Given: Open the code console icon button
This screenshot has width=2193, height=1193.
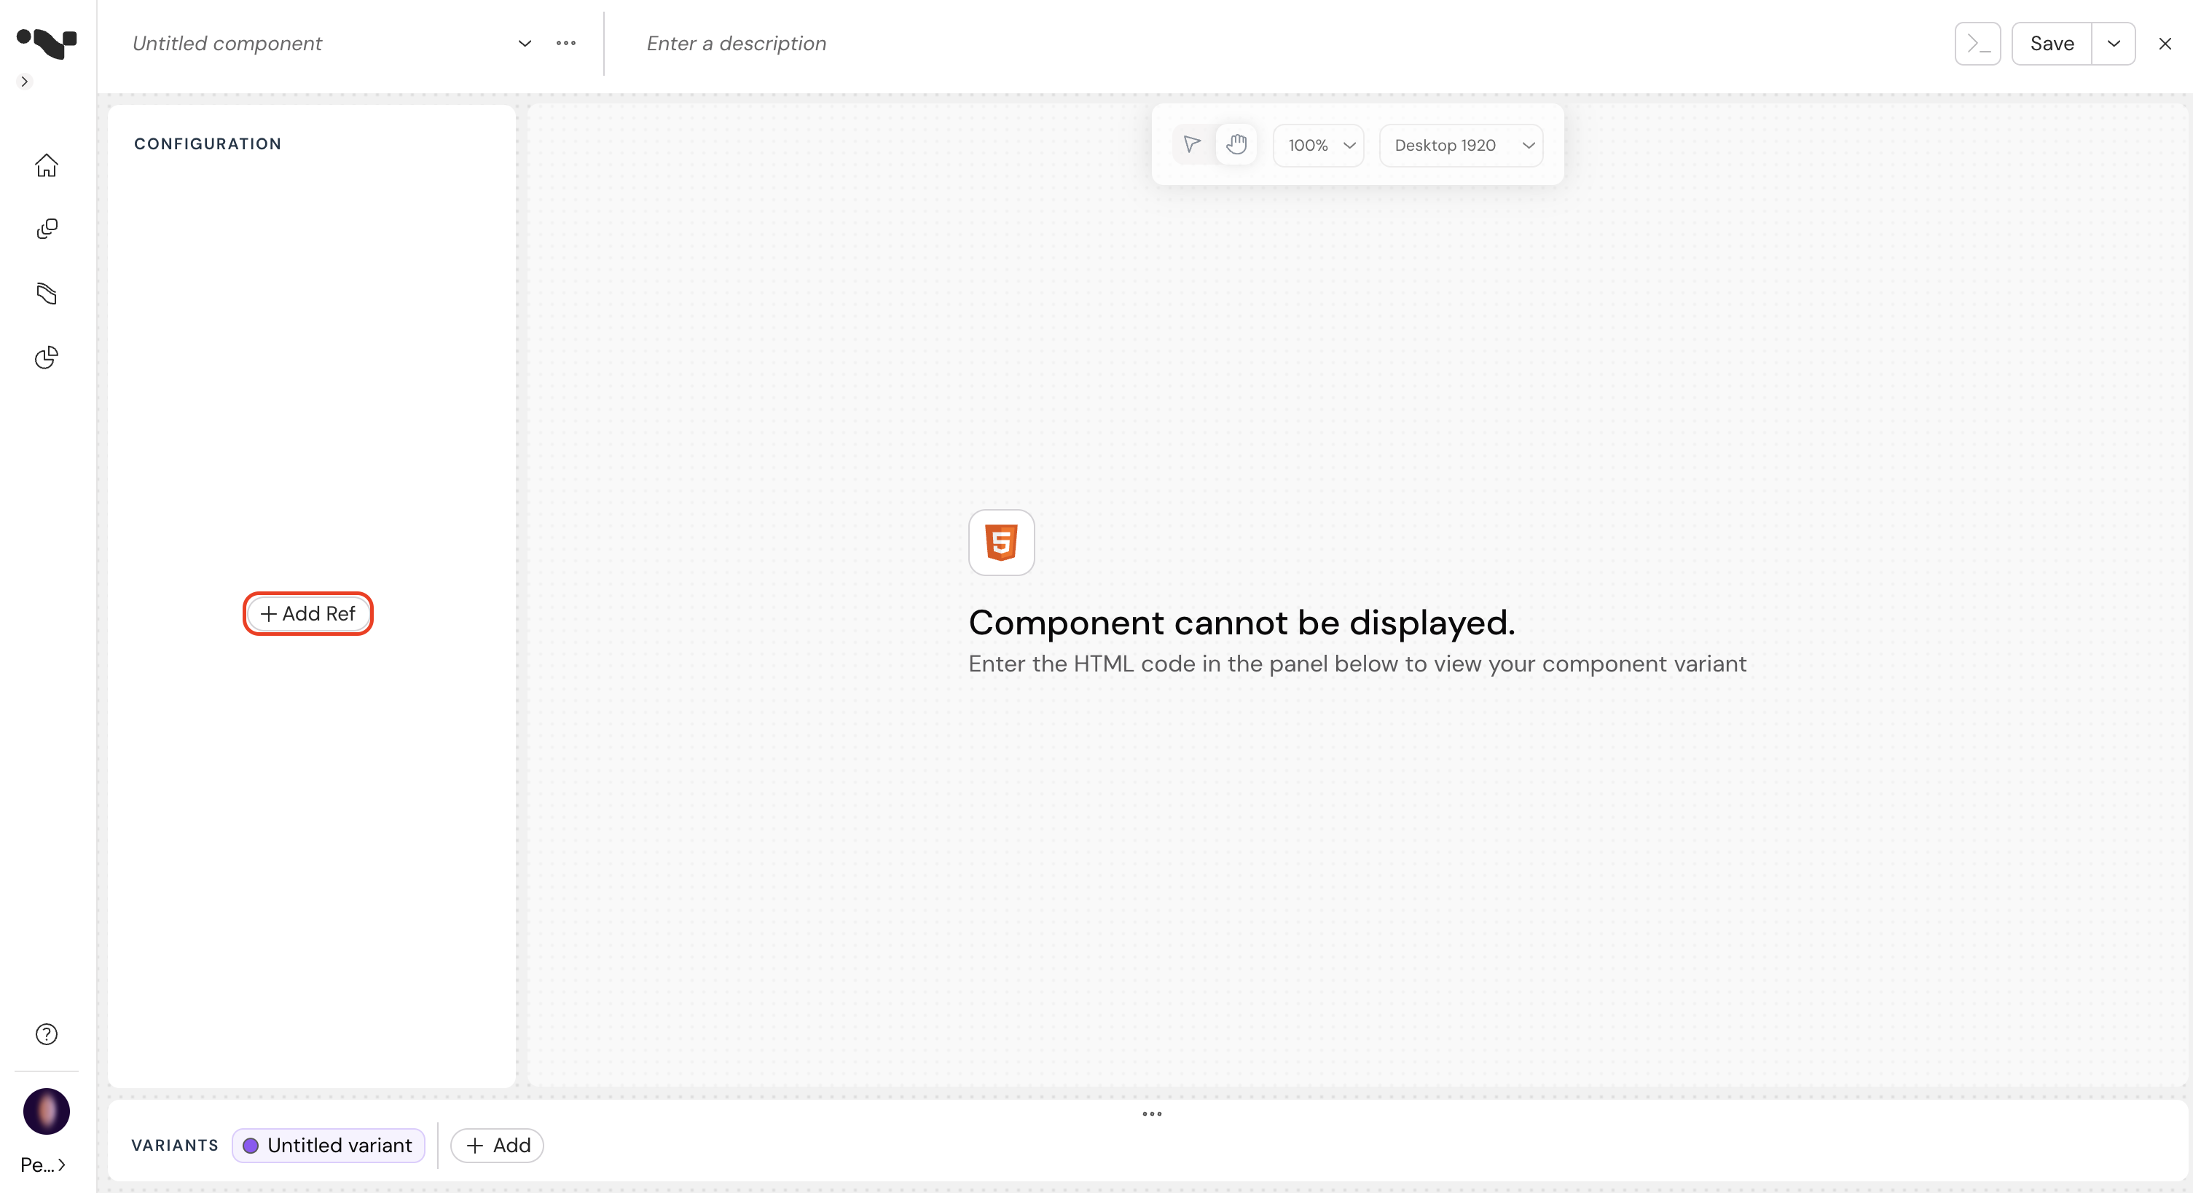Looking at the screenshot, I should pyautogui.click(x=1977, y=44).
